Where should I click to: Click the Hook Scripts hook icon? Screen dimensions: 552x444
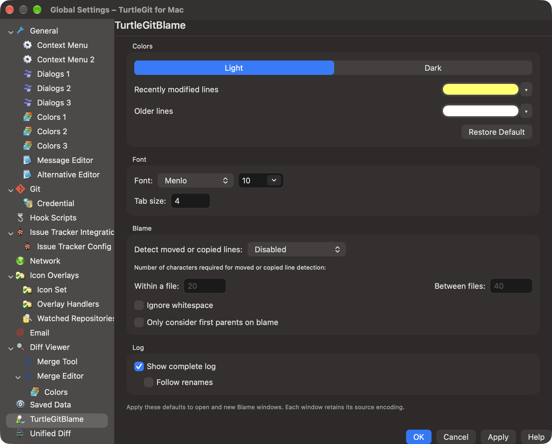point(20,218)
